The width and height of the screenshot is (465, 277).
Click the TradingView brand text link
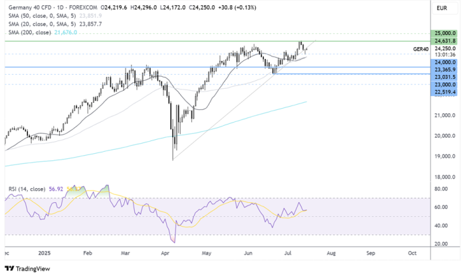[33, 268]
